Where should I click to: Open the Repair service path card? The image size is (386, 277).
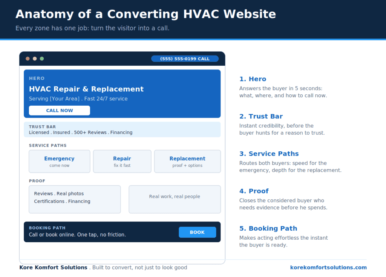point(122,162)
